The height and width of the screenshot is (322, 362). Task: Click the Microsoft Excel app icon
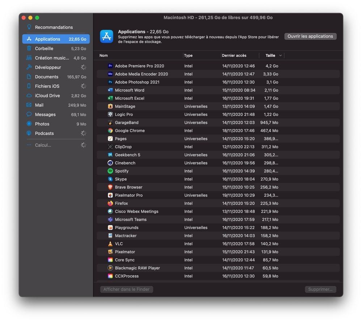tap(110, 98)
